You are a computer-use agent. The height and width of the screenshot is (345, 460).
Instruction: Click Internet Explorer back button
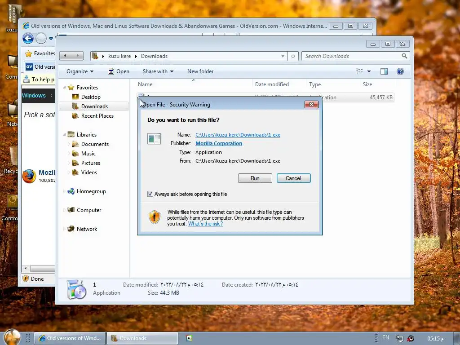point(28,39)
